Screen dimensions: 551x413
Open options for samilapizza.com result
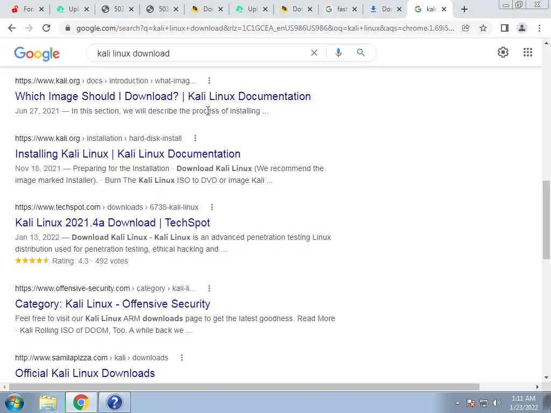182,358
